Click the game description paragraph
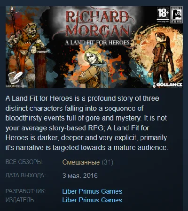Image resolution: width=188 pixels, height=211 pixels. coord(86,123)
